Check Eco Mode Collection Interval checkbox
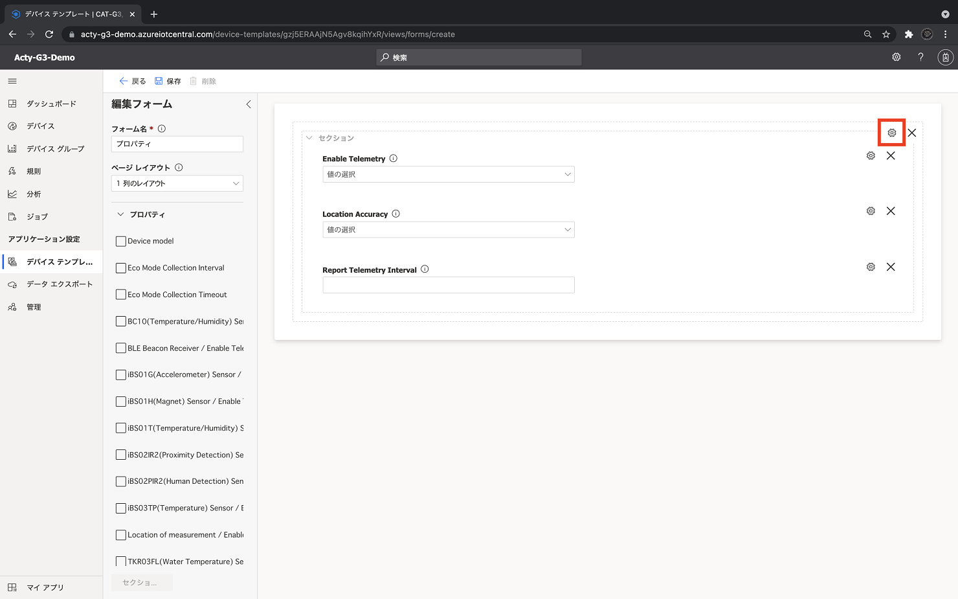 click(121, 268)
